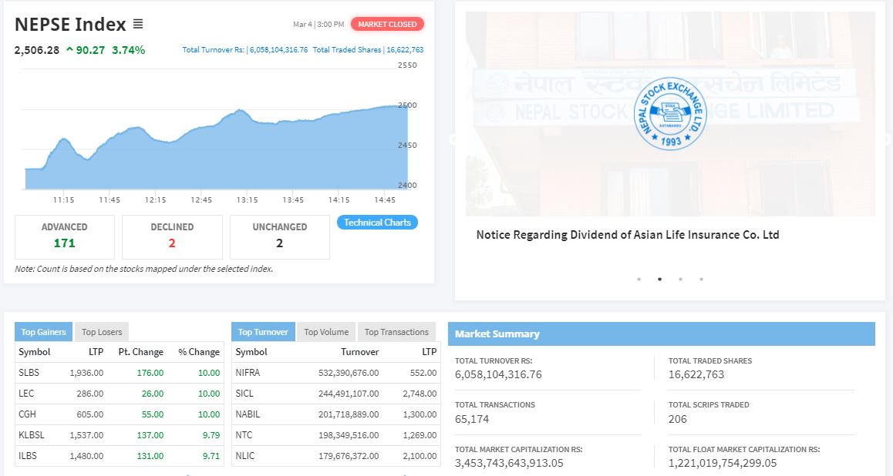Click the Total Traded Shares 16,622,763 header text
This screenshot has height=476, width=893.
point(368,50)
